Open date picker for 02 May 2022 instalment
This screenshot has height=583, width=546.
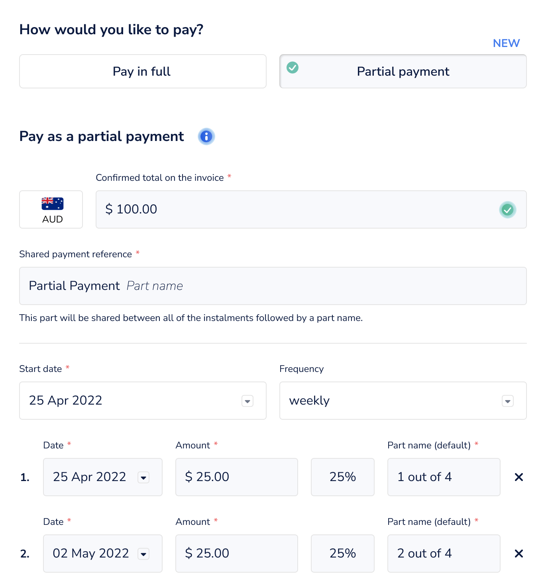[x=143, y=554]
